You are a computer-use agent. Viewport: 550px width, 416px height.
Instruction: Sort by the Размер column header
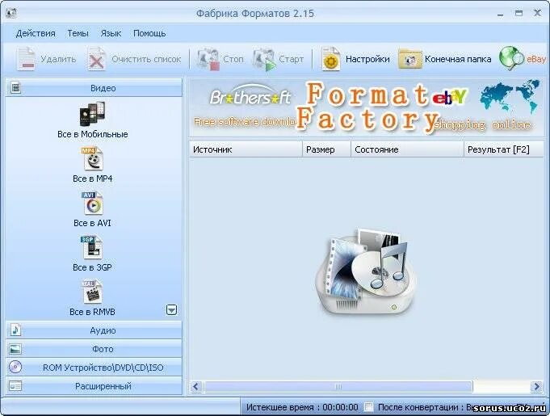tap(326, 149)
